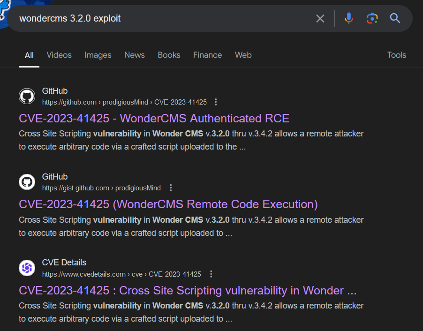Open more options for the gist.github.com result
The image size is (423, 331).
(171, 188)
